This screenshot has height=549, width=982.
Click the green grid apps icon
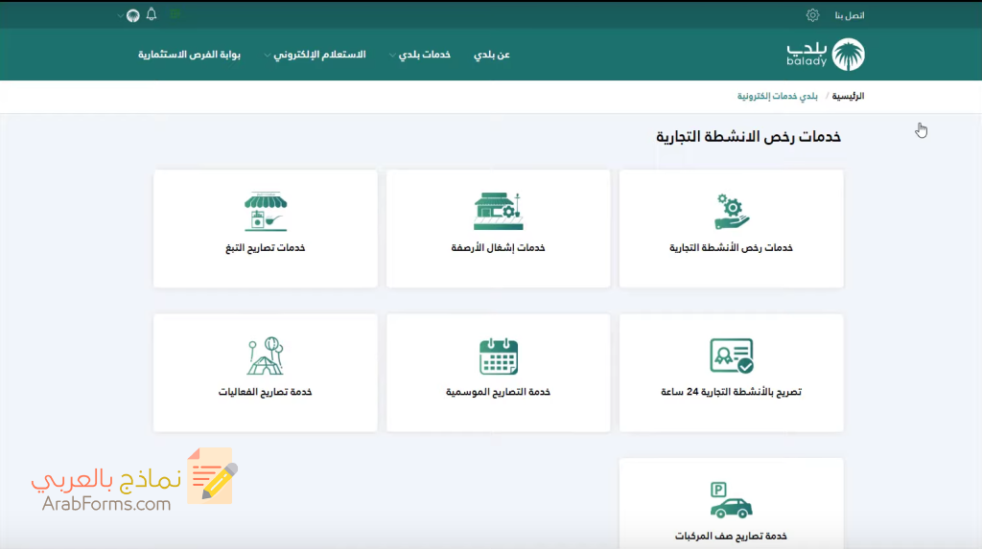[x=175, y=13]
